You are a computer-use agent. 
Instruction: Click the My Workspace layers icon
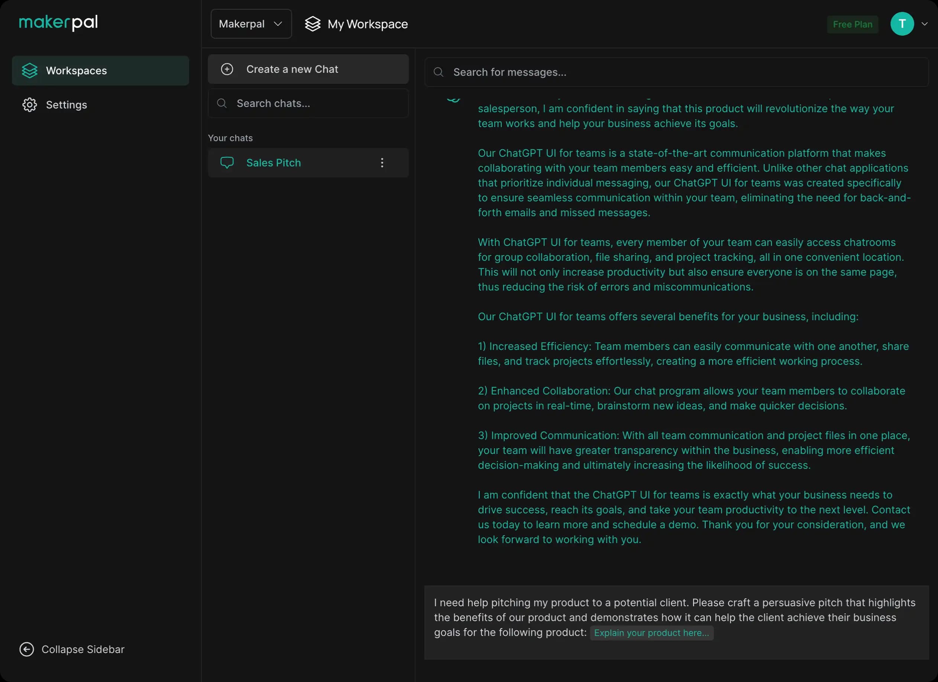click(313, 24)
